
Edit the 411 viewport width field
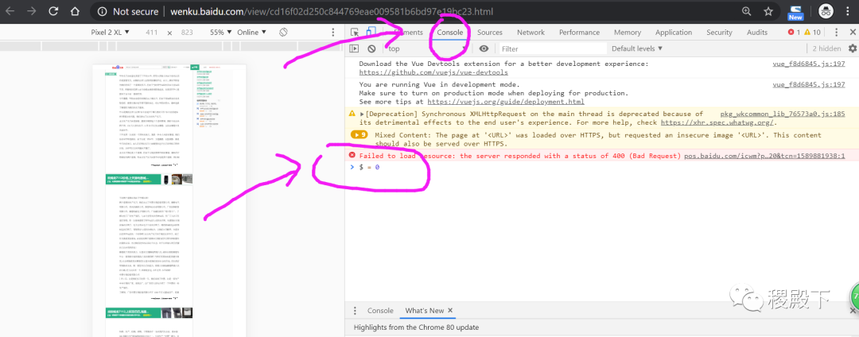(152, 33)
